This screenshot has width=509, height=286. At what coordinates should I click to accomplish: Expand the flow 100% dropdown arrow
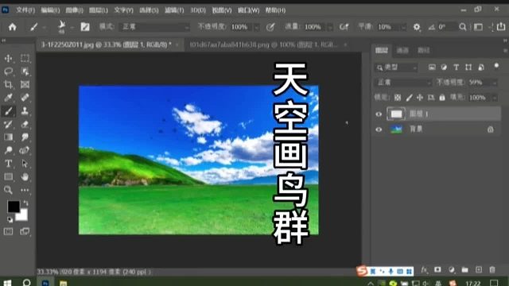click(330, 27)
